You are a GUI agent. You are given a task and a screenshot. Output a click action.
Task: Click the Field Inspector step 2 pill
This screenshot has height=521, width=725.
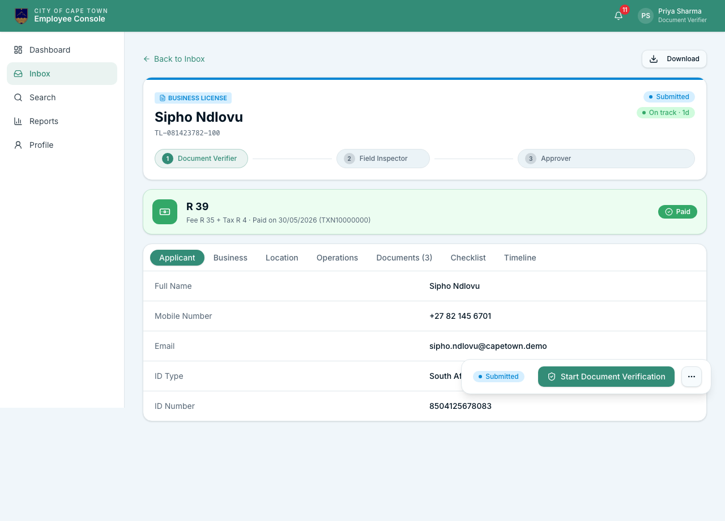coord(383,159)
